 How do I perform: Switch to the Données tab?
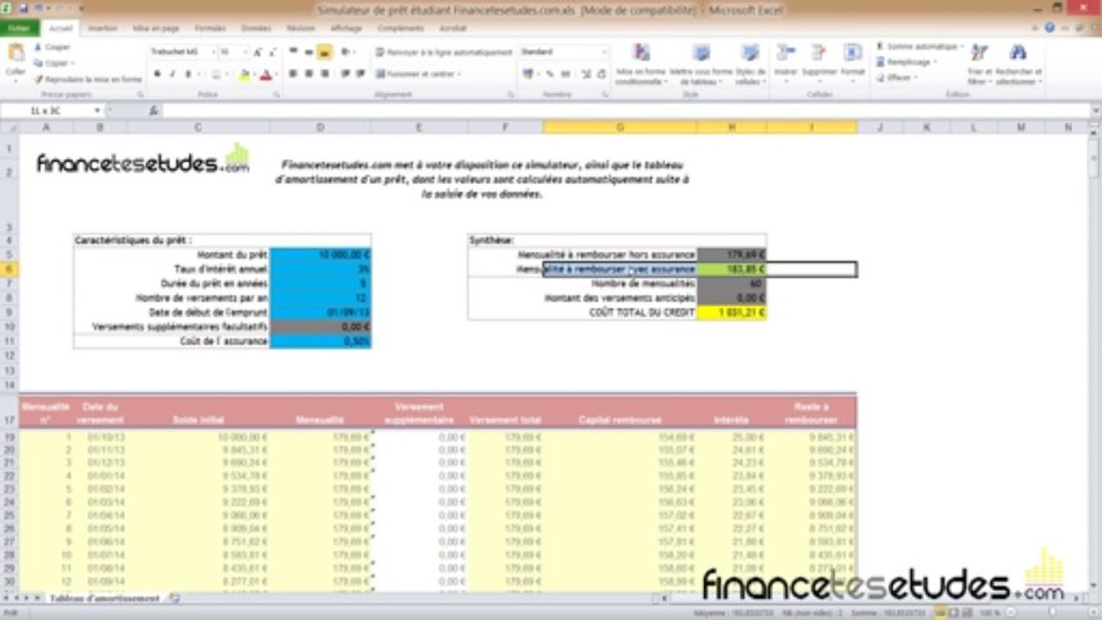click(x=256, y=28)
